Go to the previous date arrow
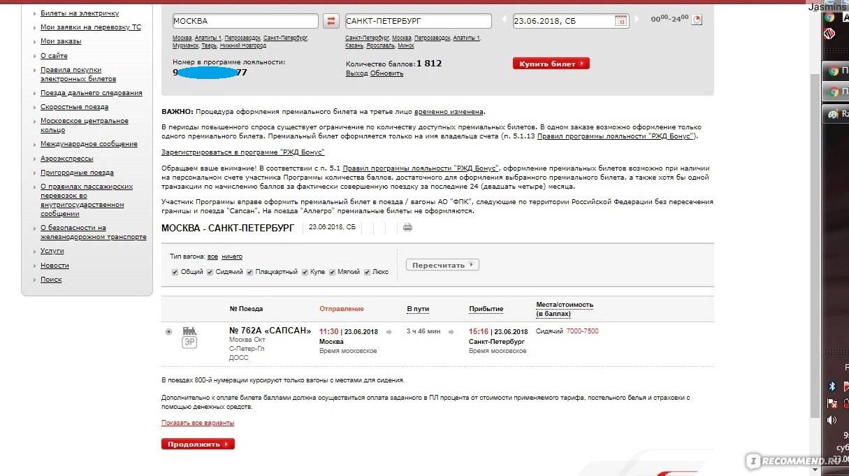Screen dimensions: 849x476 [505, 21]
